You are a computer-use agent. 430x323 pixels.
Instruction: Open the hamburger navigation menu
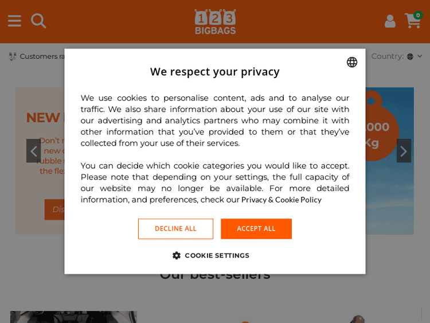[x=14, y=21]
